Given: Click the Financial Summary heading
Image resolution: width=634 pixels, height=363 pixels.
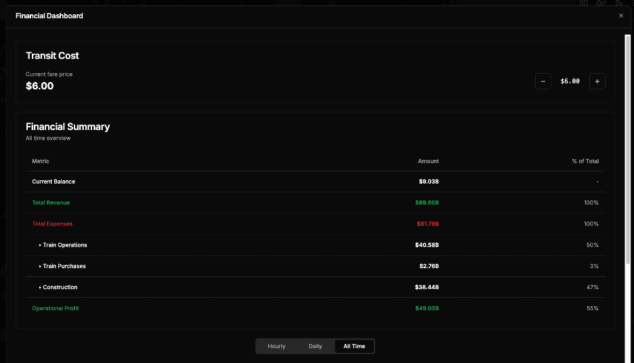Looking at the screenshot, I should 68,127.
